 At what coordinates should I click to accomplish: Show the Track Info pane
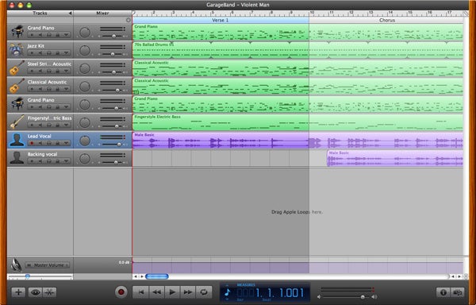pyautogui.click(x=443, y=292)
